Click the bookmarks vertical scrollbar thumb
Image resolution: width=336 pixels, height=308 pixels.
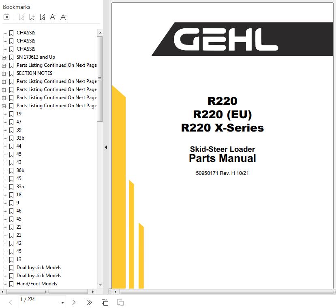coord(100,79)
